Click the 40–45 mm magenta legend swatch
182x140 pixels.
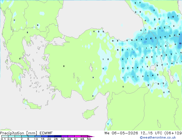pos(78,136)
